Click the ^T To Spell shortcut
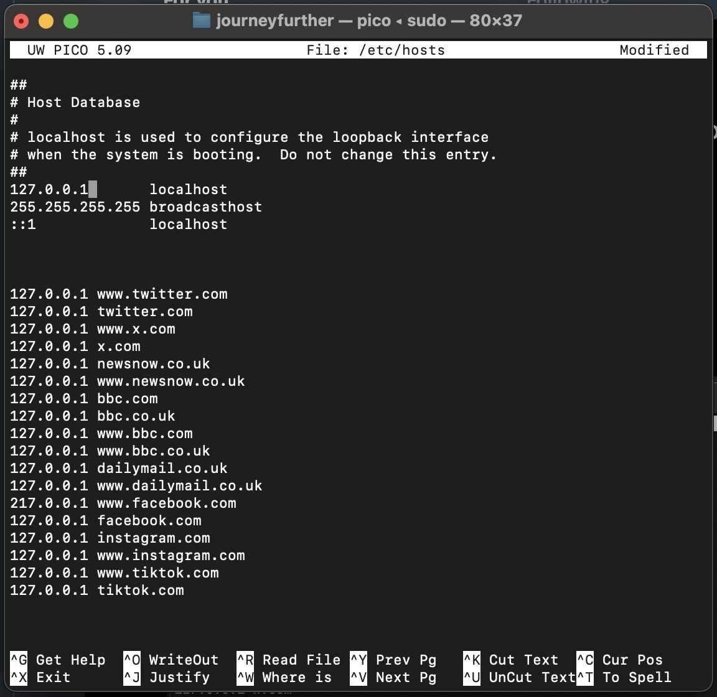This screenshot has height=697, width=717. tap(624, 677)
